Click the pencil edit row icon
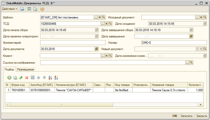Screen dimensions: 210x120 click(21, 78)
